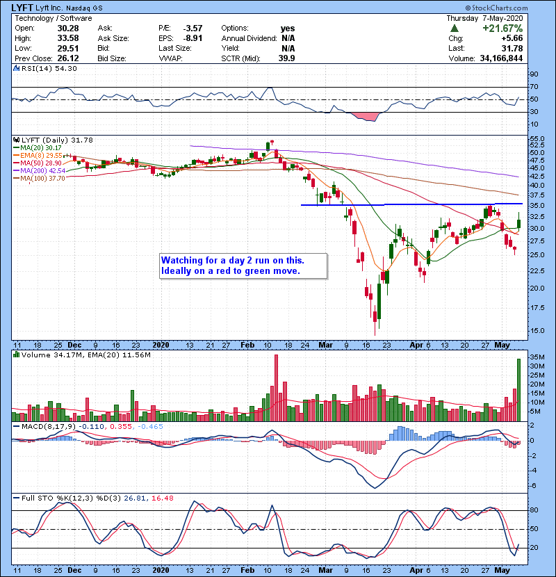Viewport: 556px width, 577px height.
Task: Click the MA(50) 28.90 legend entry
Action: [38, 163]
